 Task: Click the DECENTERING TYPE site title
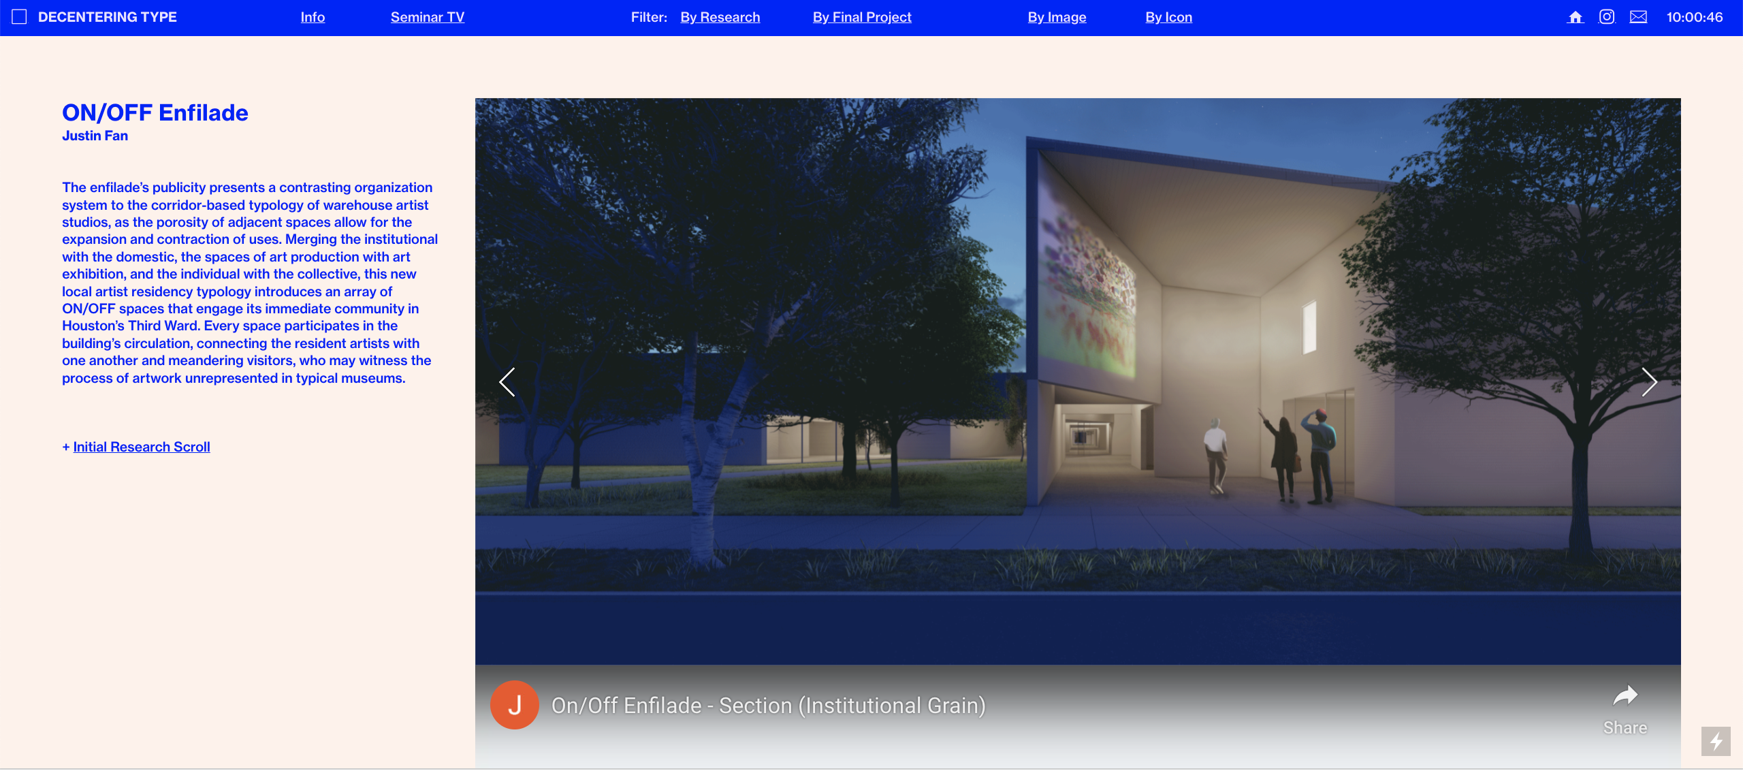pos(108,17)
